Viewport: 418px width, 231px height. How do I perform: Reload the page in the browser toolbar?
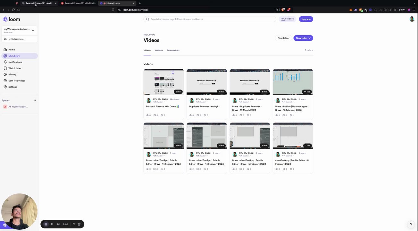pos(13,10)
